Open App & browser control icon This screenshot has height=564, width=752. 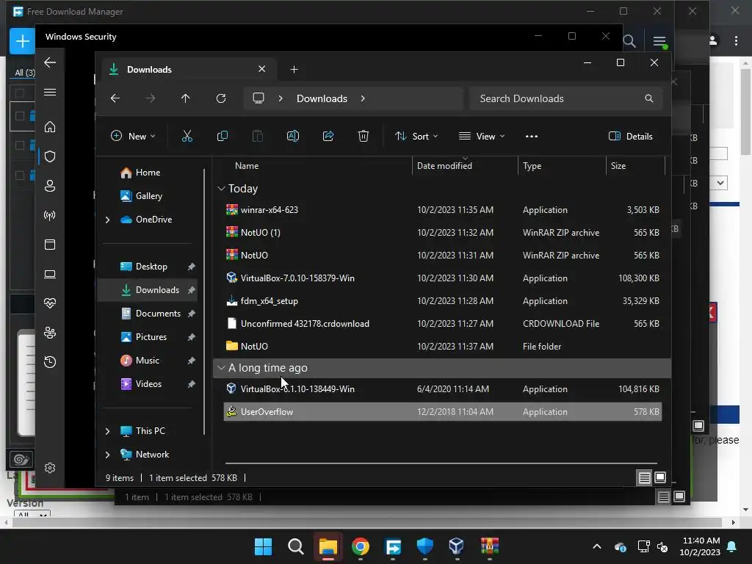(50, 245)
